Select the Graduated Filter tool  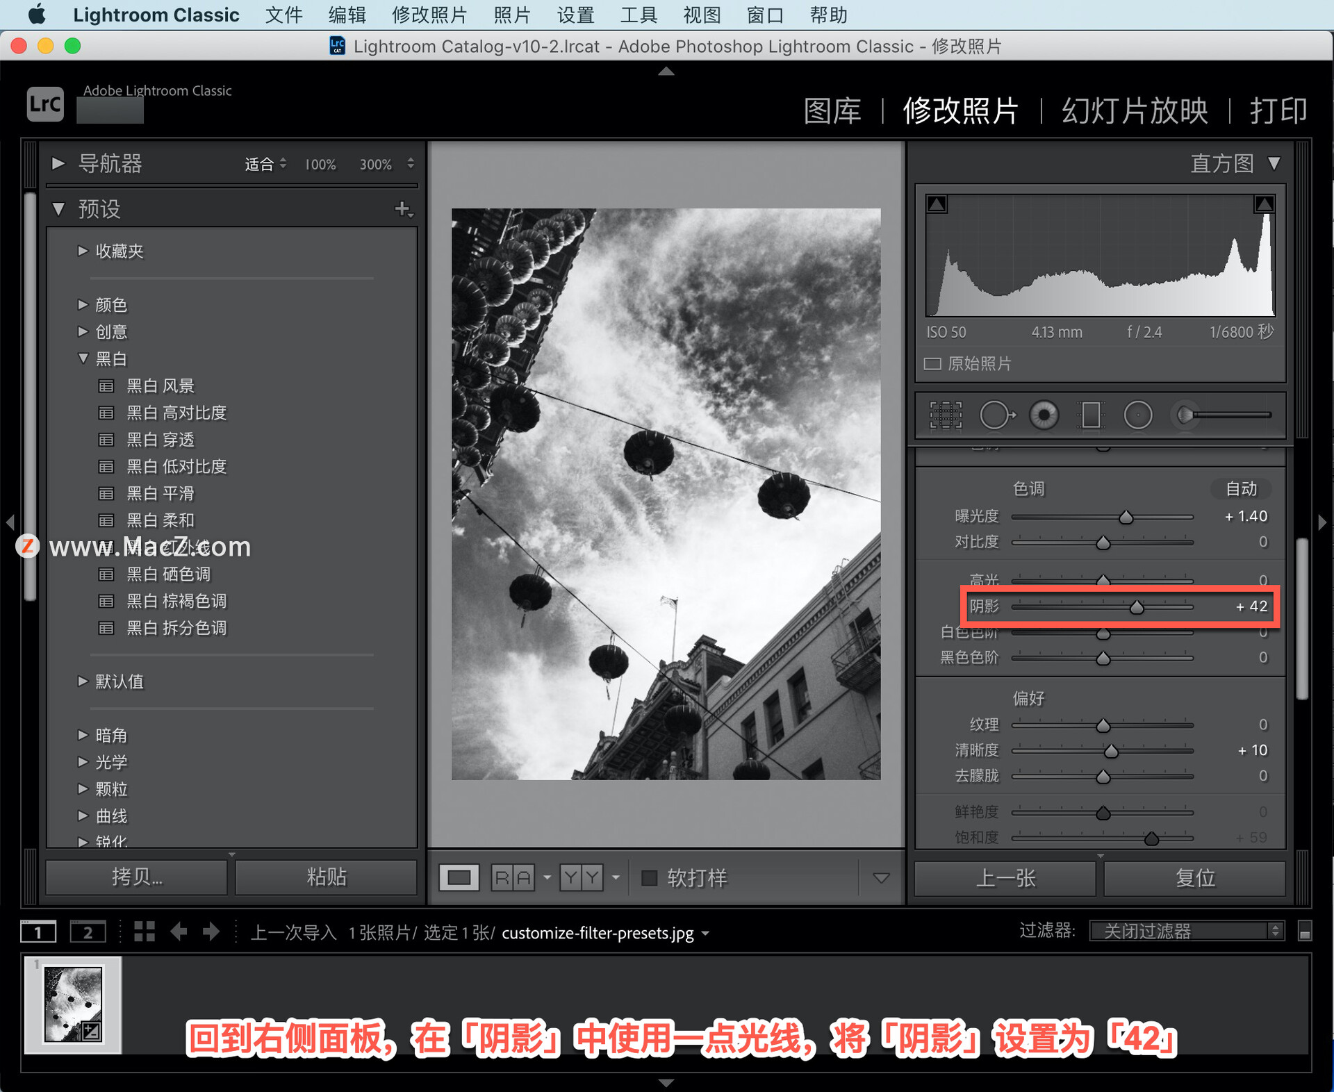1091,415
